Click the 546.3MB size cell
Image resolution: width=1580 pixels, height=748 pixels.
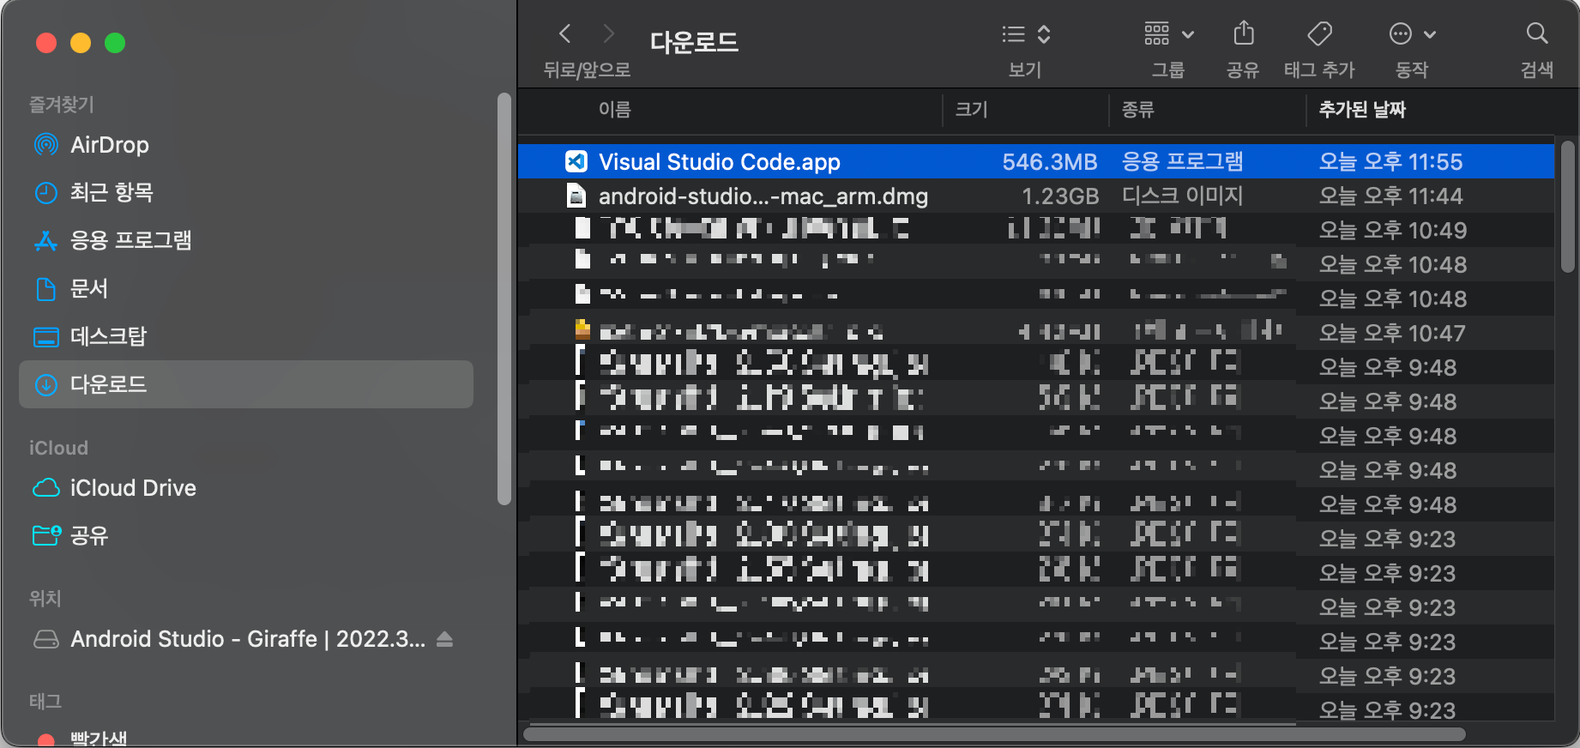(x=1050, y=162)
